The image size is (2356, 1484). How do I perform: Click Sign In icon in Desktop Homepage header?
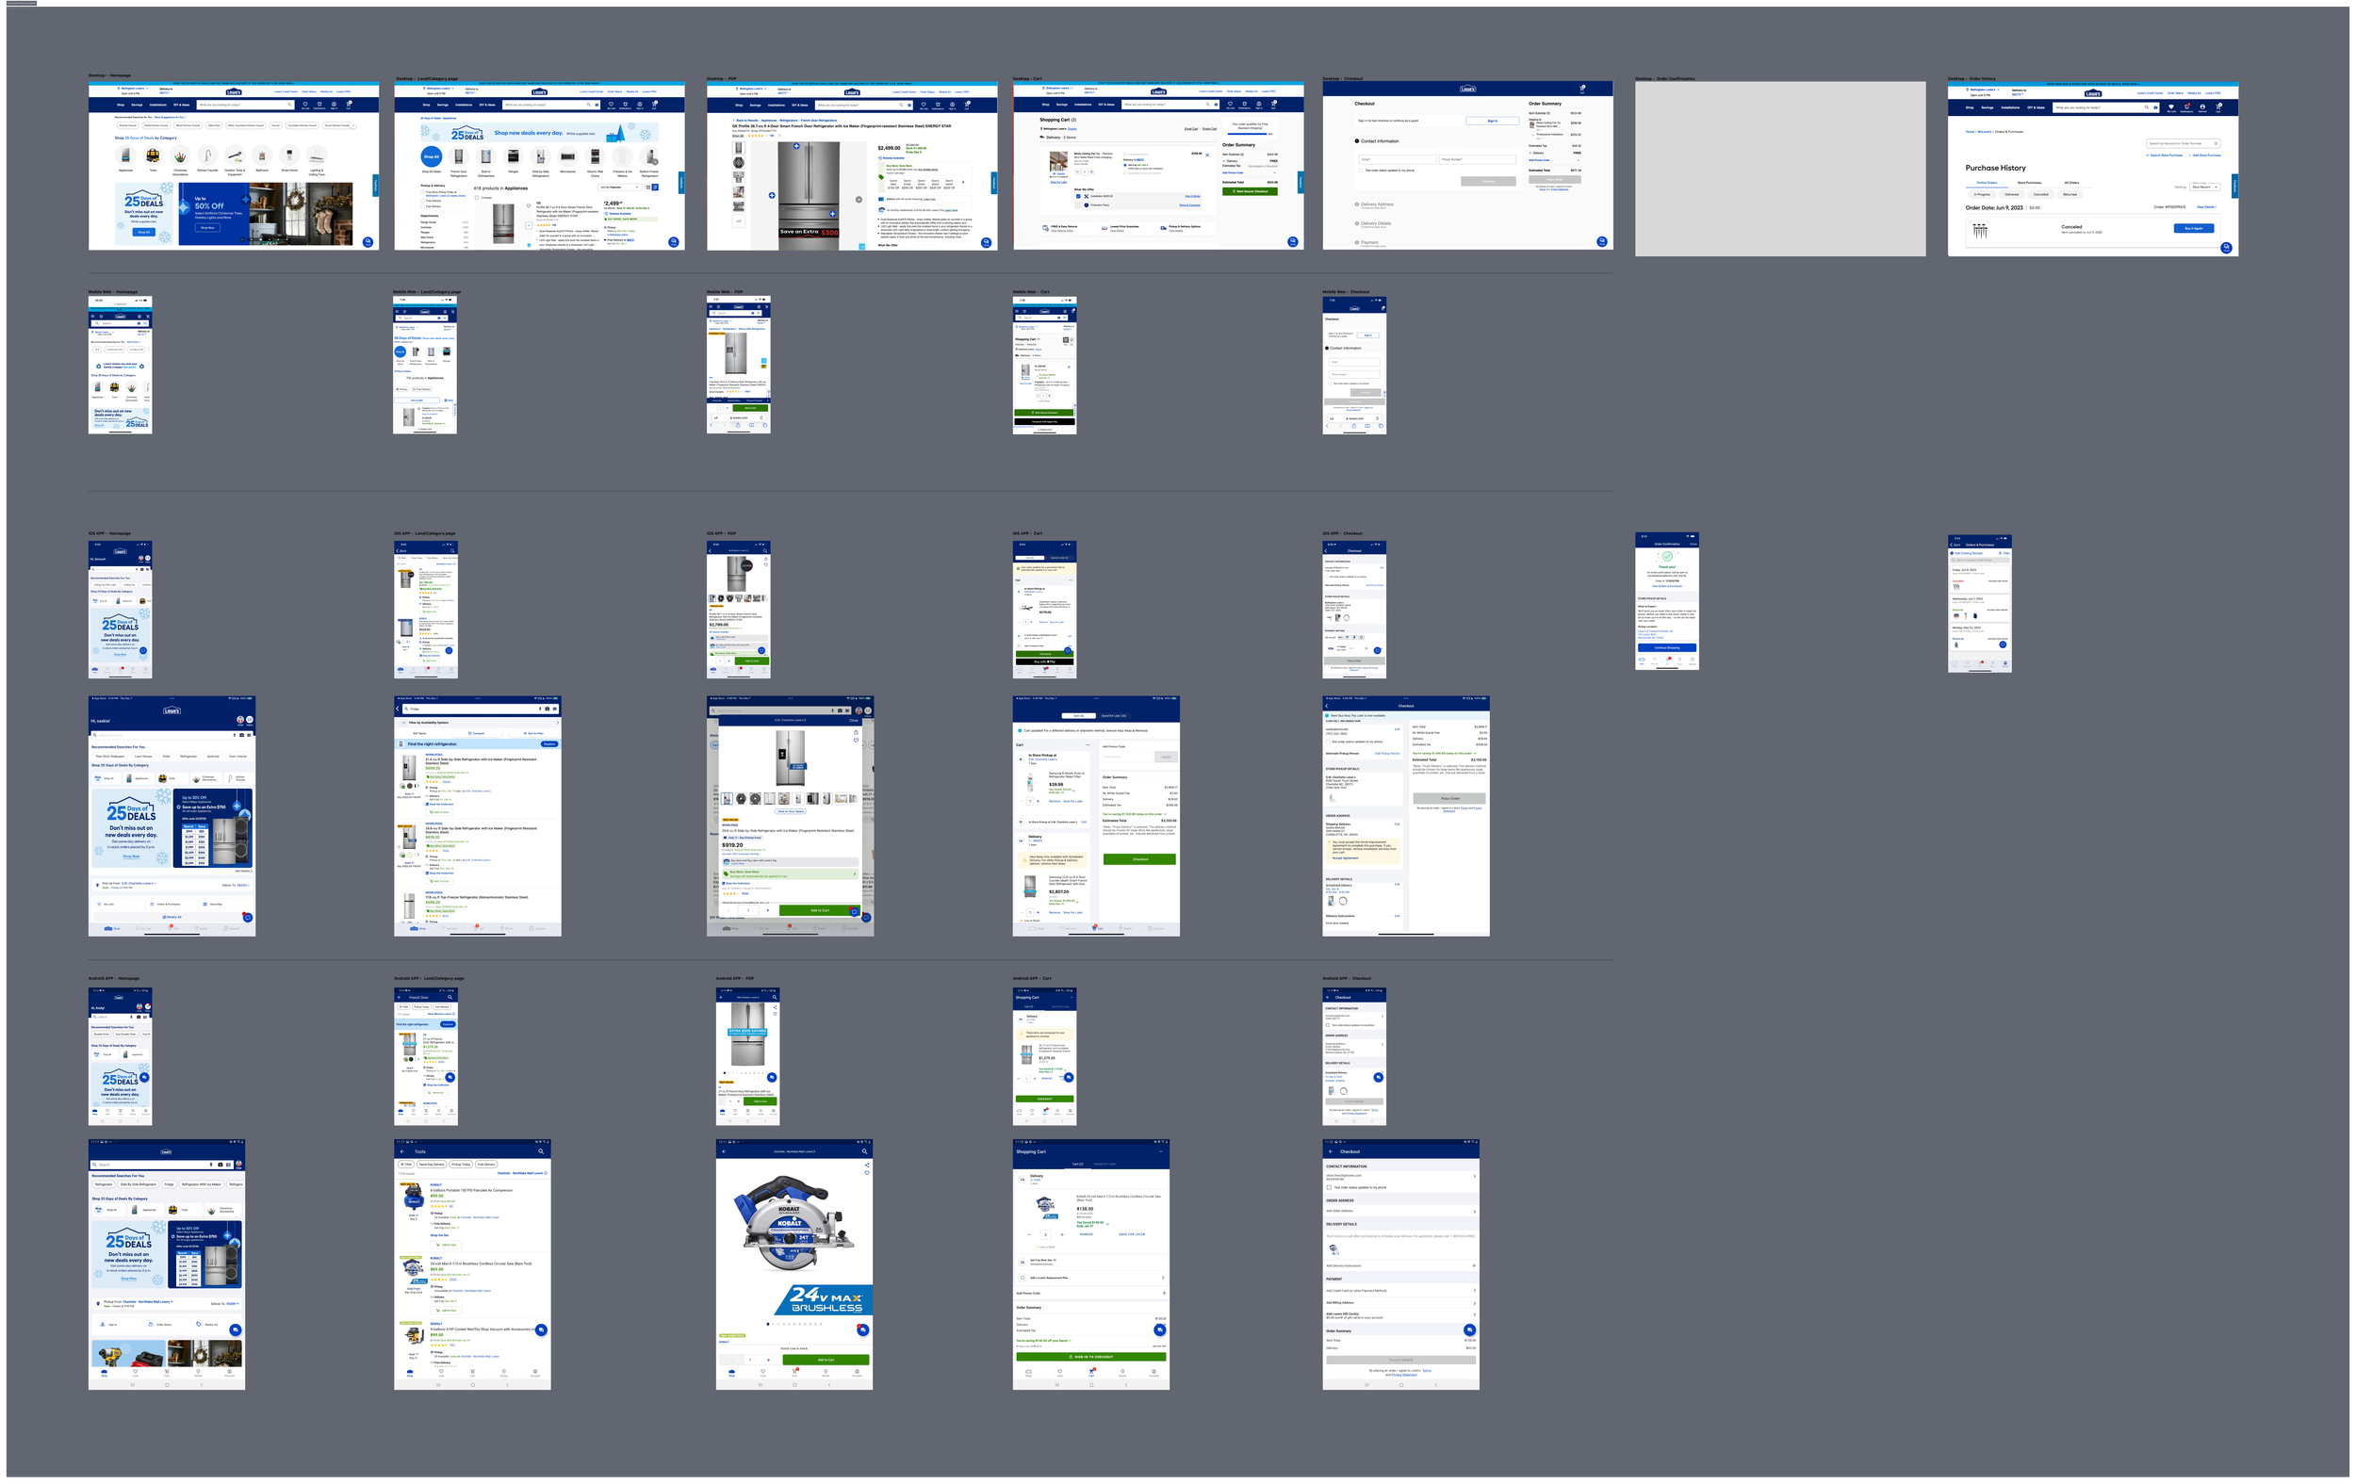tap(335, 105)
